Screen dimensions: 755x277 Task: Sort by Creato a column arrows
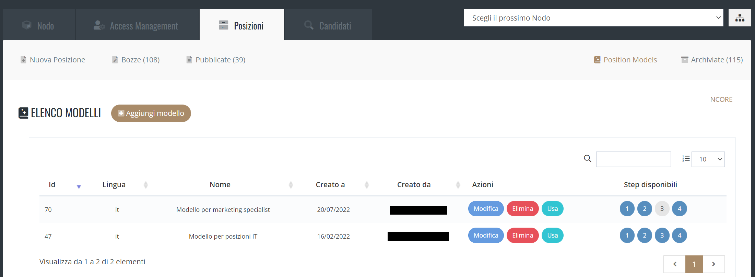[367, 185]
